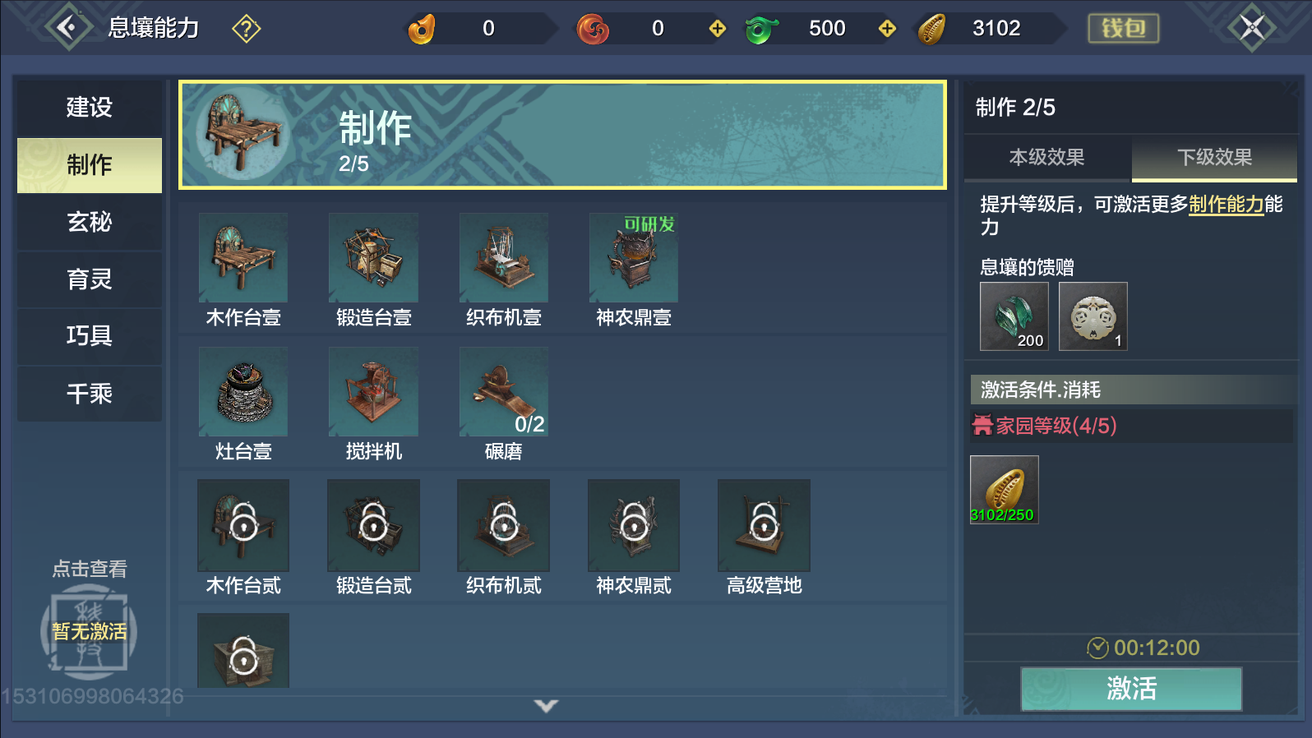Select the 神农鼎壹 researchable cauldron icon
Image resolution: width=1312 pixels, height=738 pixels.
[x=634, y=257]
